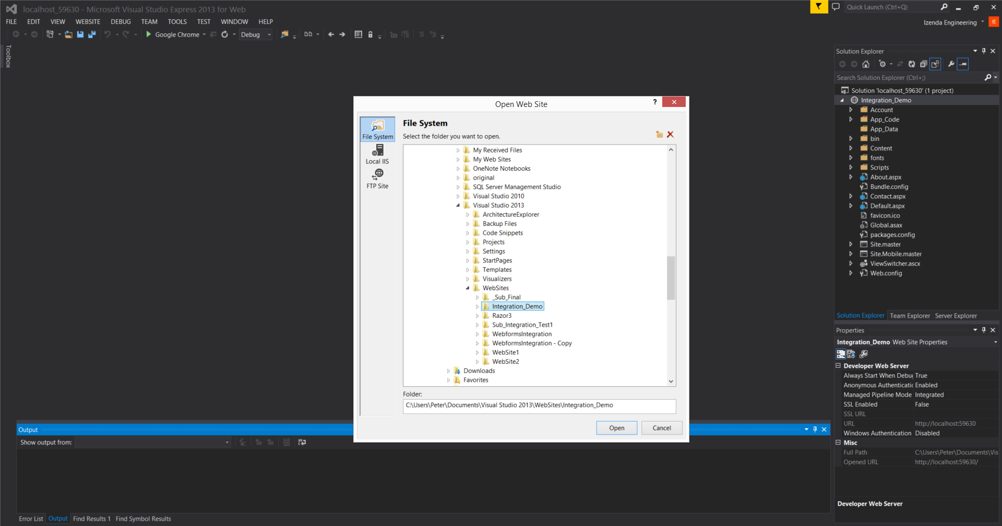Toggle Show All Files in Solution Explorer
The width and height of the screenshot is (1002, 526).
pyautogui.click(x=935, y=64)
